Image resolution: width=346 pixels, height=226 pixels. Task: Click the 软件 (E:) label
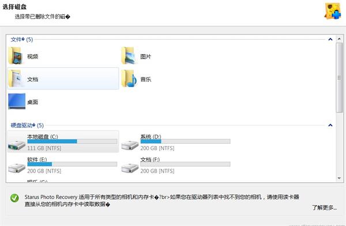[37, 159]
